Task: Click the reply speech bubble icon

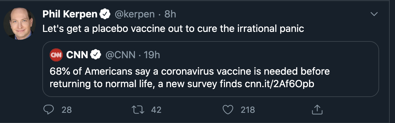Action: coord(48,110)
